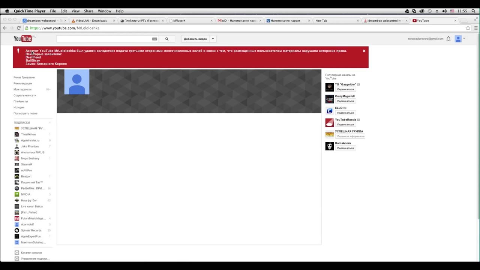Open Мои подписки in the sidebar
The height and width of the screenshot is (270, 480).
22,89
